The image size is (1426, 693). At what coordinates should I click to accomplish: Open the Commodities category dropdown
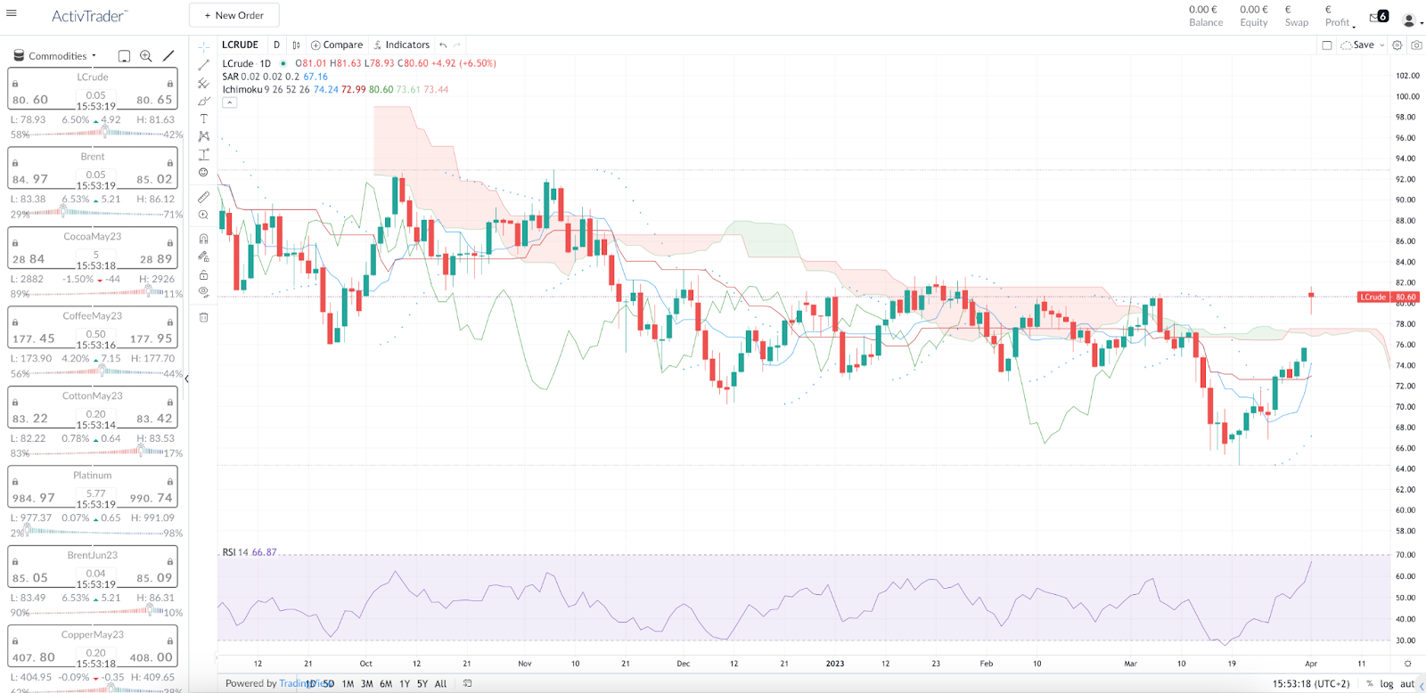coord(56,55)
